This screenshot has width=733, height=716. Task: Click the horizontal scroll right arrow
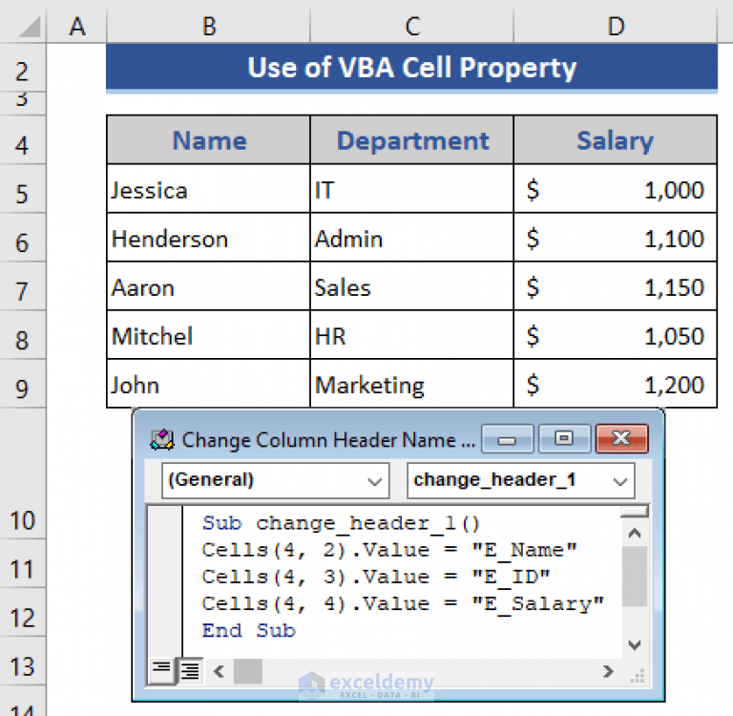(x=608, y=671)
